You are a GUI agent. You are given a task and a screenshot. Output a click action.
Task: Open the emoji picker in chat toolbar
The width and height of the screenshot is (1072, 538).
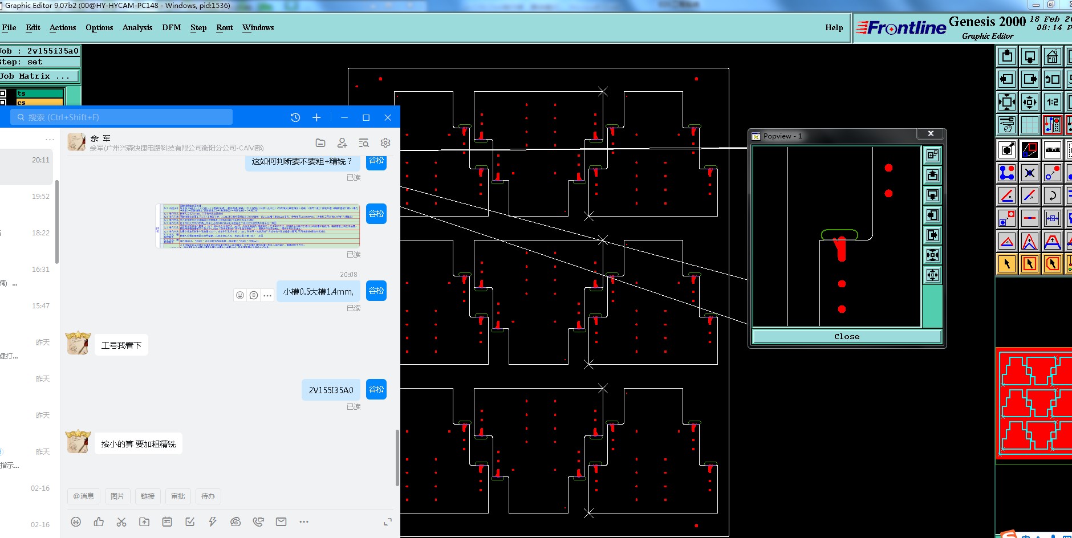76,521
